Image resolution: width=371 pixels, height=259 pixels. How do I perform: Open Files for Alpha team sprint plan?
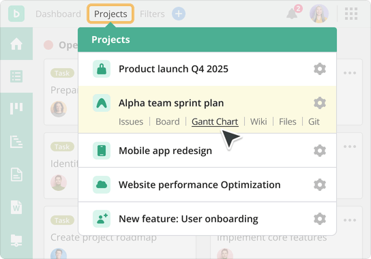tap(288, 121)
